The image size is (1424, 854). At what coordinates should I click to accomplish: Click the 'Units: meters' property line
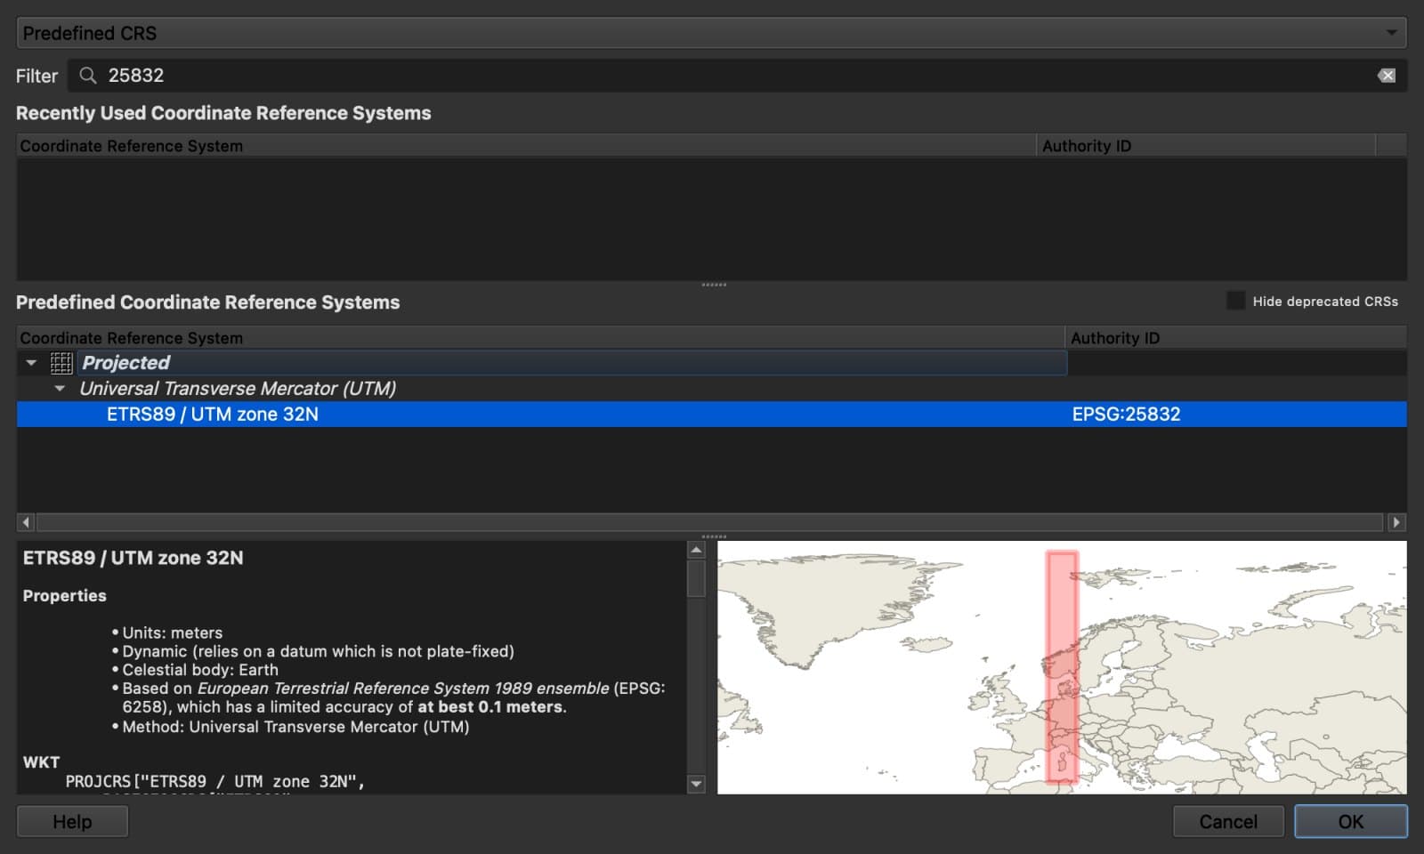pyautogui.click(x=172, y=632)
